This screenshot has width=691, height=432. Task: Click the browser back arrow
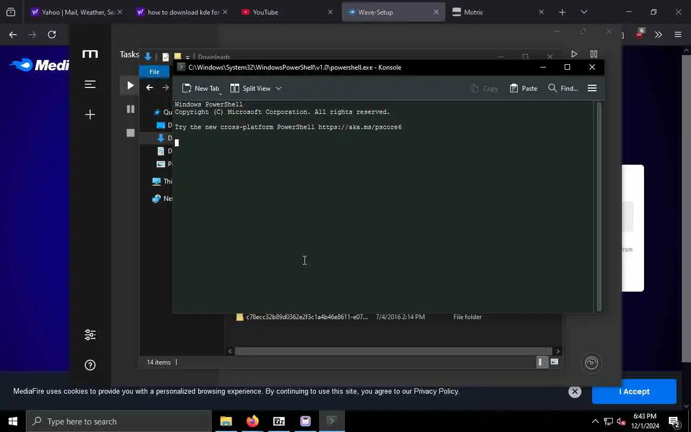[x=13, y=35]
